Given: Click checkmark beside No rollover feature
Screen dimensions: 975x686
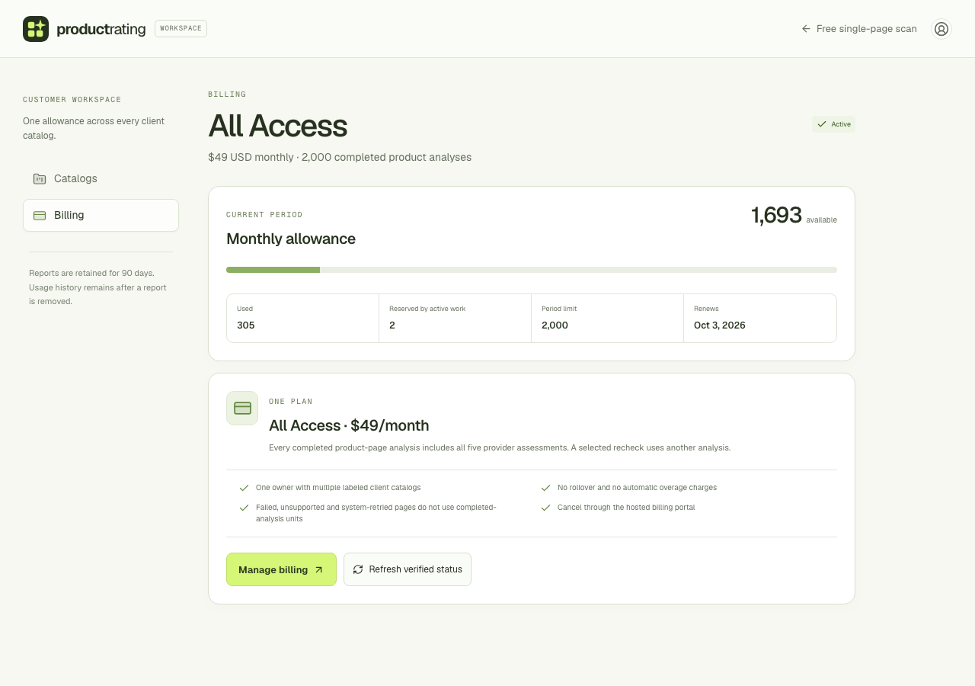Looking at the screenshot, I should [545, 487].
